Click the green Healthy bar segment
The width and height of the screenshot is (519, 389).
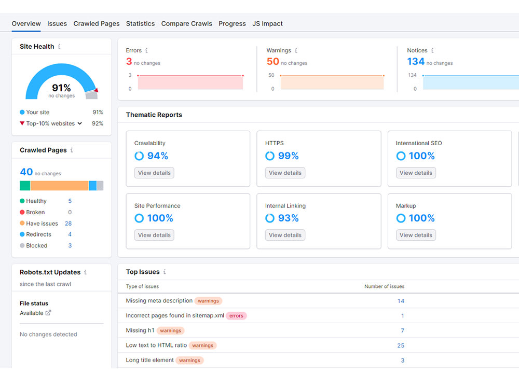click(25, 186)
